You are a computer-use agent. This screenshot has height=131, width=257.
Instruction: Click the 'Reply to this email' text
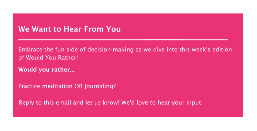tap(45, 103)
